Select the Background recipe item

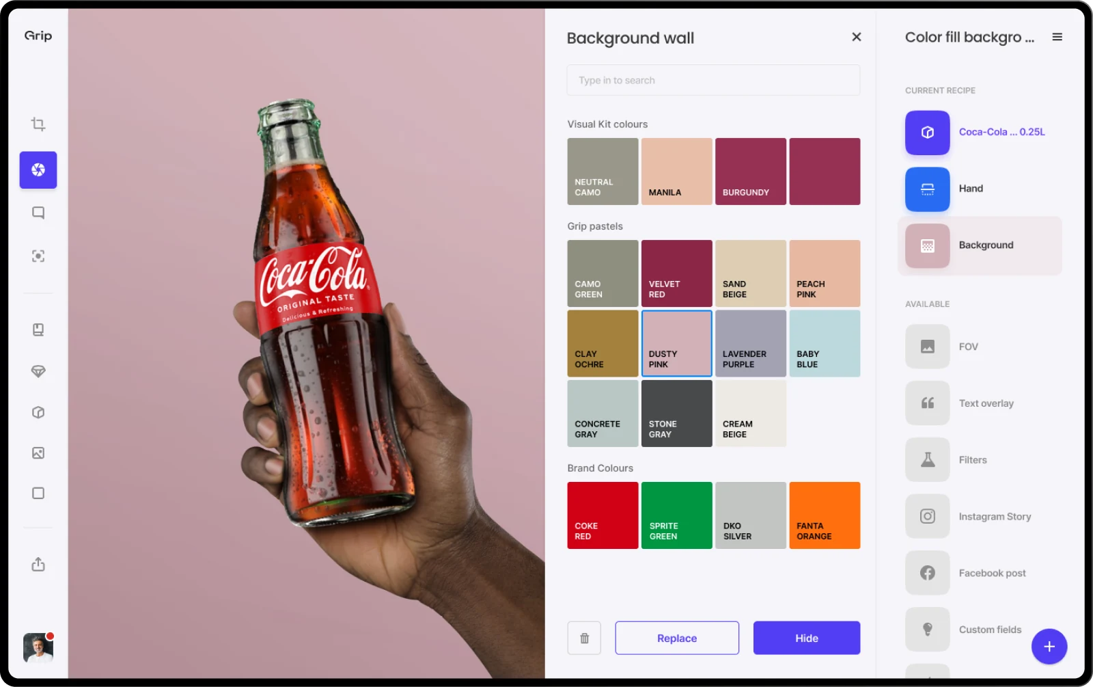980,246
